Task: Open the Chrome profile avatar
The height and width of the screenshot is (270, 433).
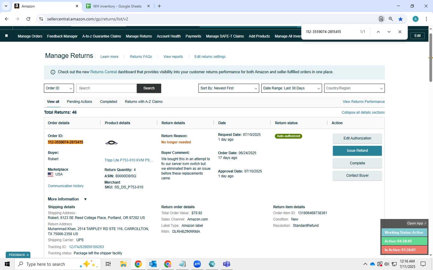Action: click(x=416, y=19)
